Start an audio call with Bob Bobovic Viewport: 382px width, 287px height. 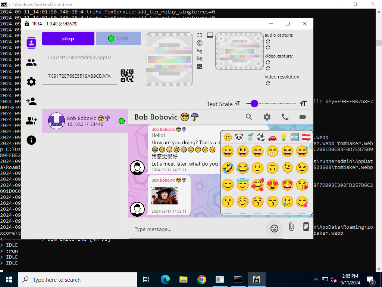pyautogui.click(x=285, y=117)
